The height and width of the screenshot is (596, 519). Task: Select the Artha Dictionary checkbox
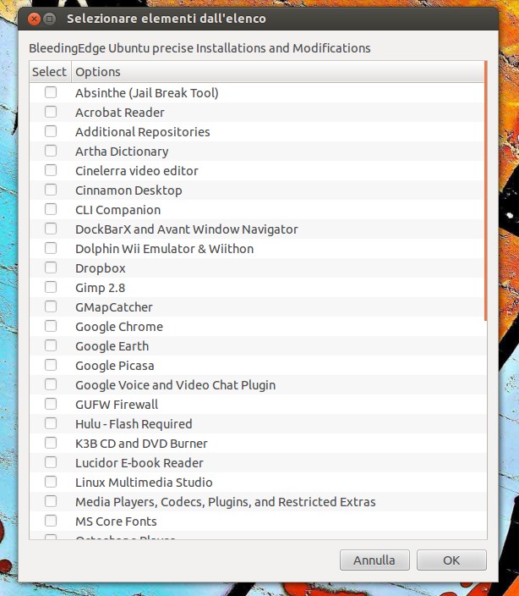click(x=51, y=151)
